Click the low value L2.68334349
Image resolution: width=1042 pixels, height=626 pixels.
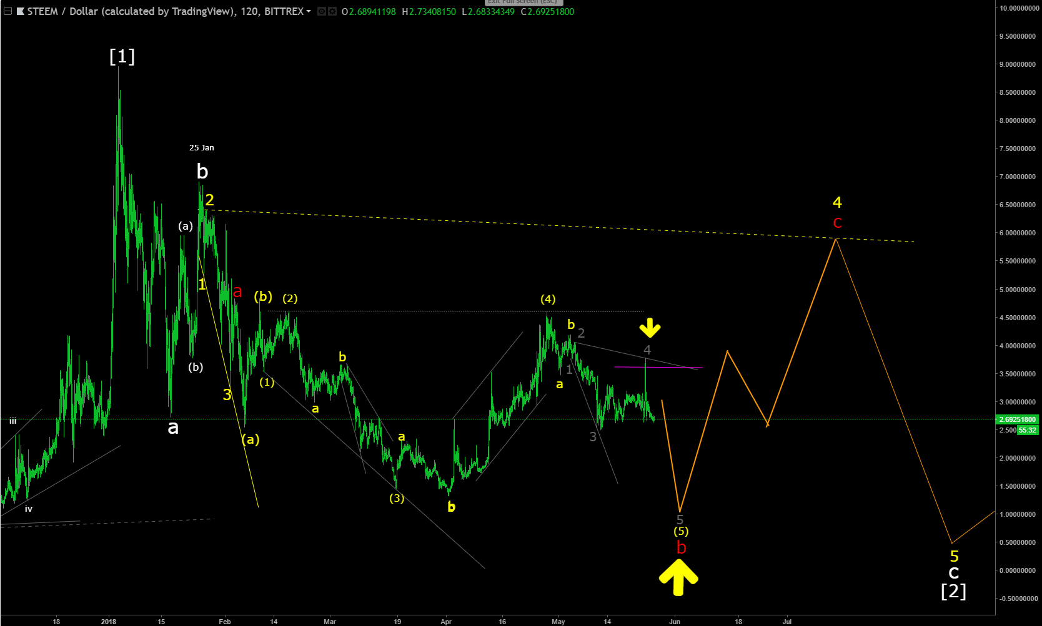(489, 11)
